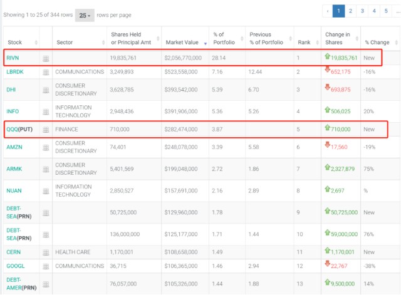Sort by Previous % of Portfolio header
The width and height of the screenshot is (401, 295).
(269, 38)
